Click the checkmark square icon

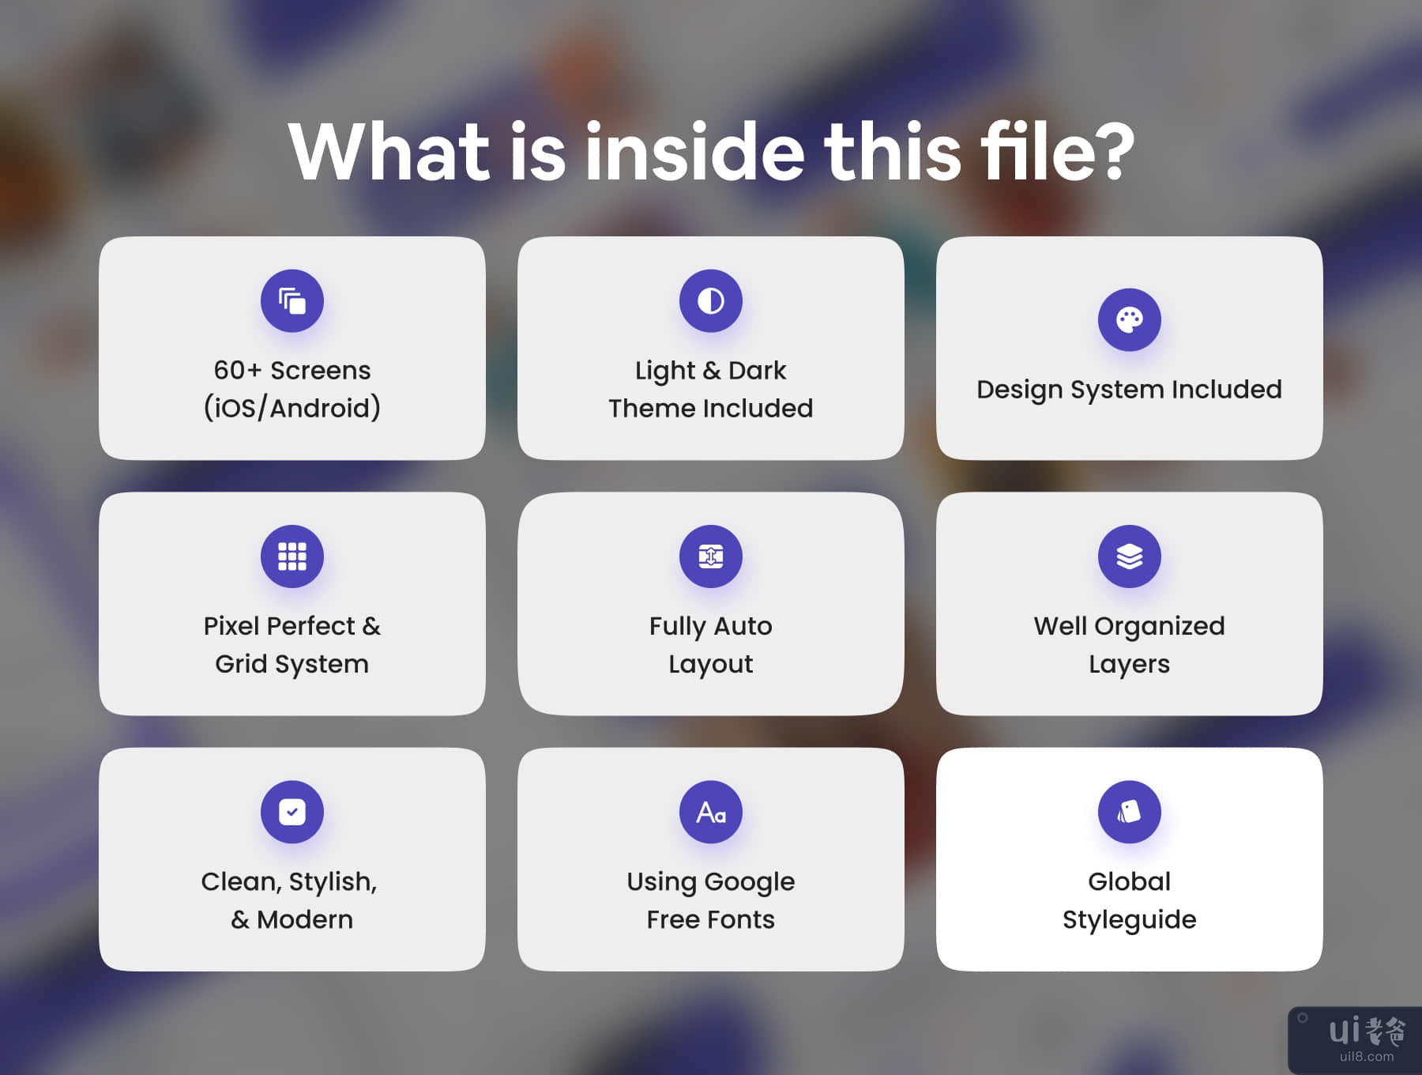pos(292,812)
